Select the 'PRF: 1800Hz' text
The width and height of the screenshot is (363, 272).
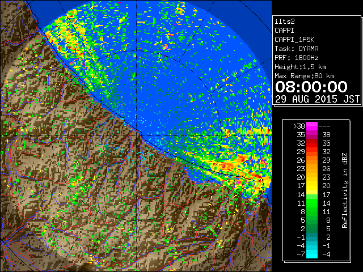click(297, 58)
